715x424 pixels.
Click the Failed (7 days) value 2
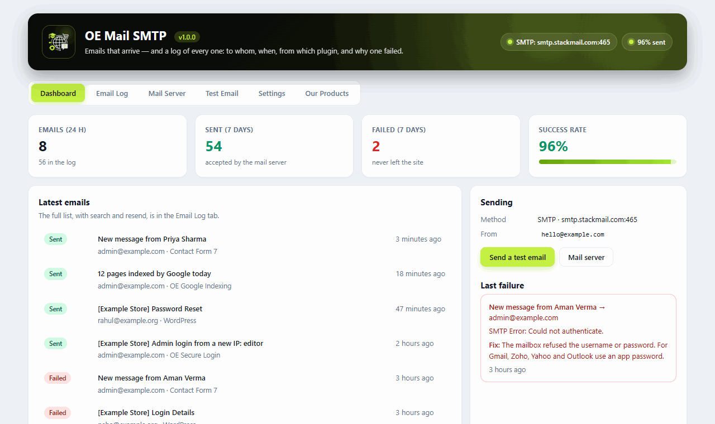pos(376,146)
